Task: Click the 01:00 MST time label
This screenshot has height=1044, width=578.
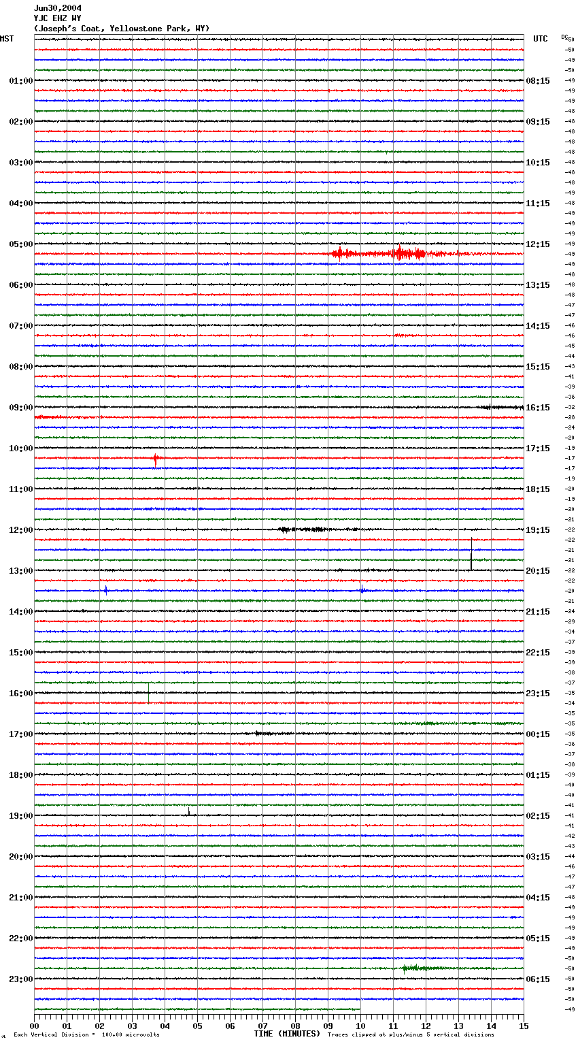Action: (21, 81)
